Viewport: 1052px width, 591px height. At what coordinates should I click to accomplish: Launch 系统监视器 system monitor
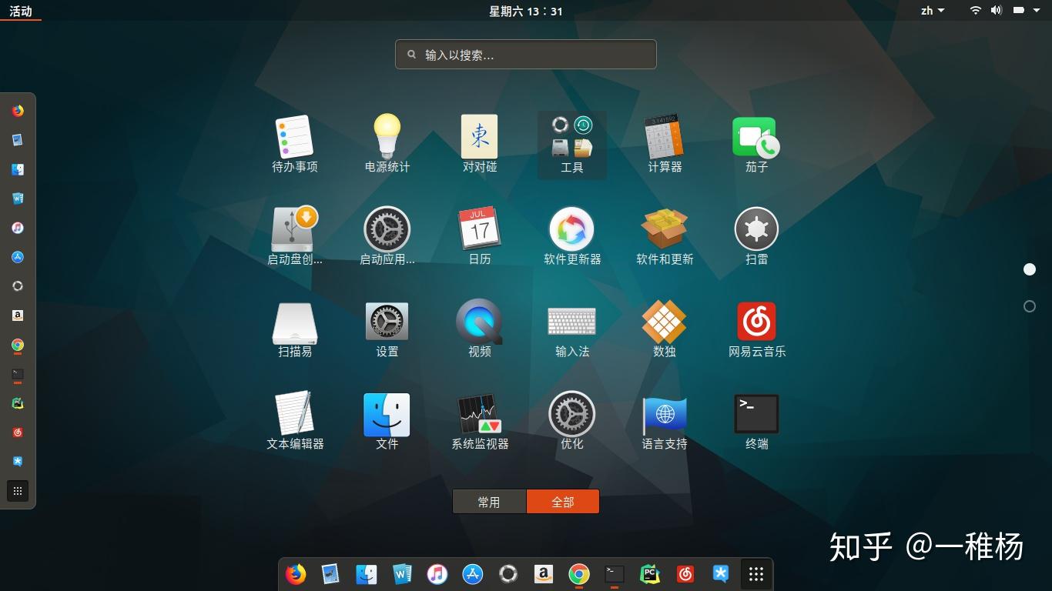480,421
